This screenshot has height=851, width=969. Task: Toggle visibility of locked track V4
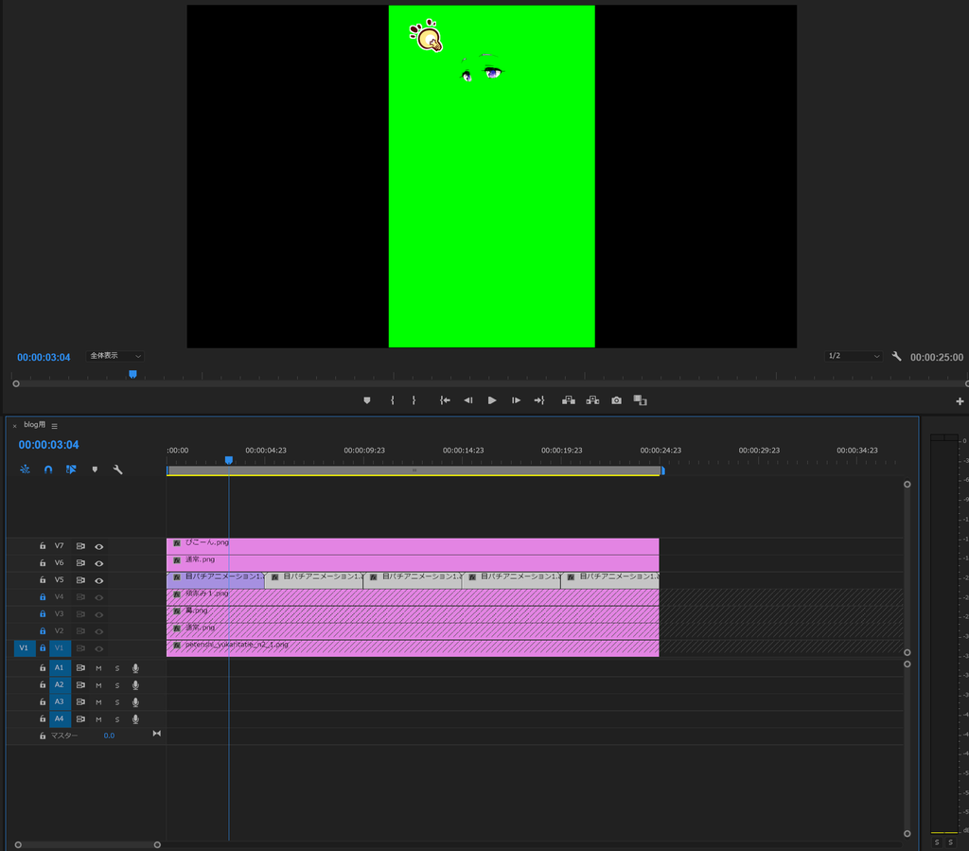pos(98,597)
